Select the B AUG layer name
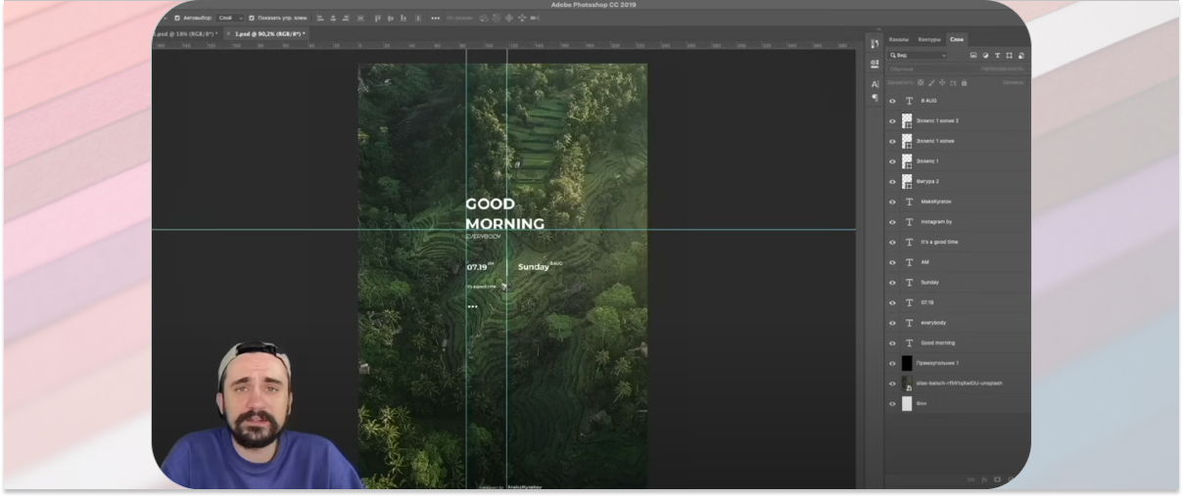The image size is (1183, 497). point(929,101)
